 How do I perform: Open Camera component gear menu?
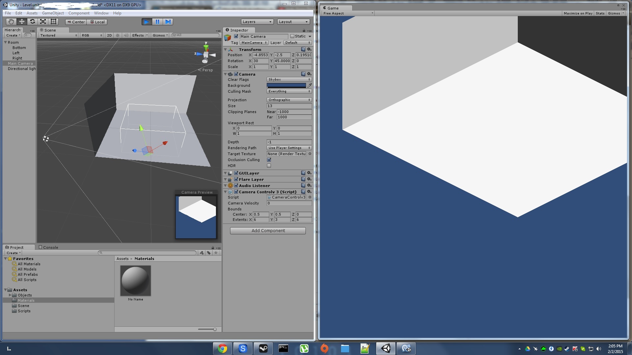[309, 74]
